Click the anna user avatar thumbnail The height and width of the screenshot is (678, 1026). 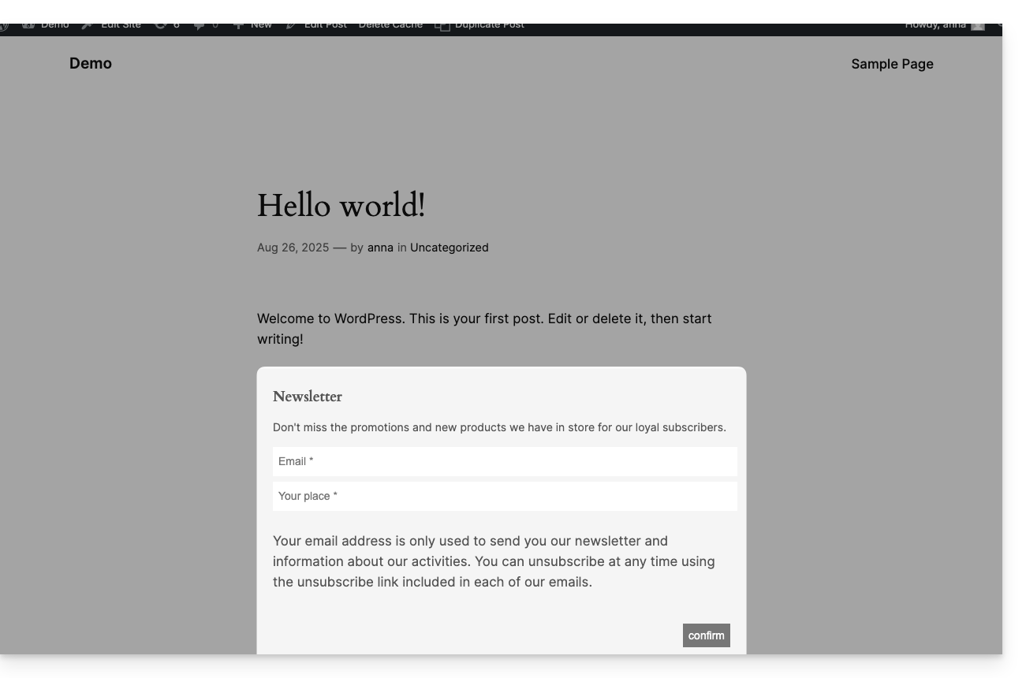pyautogui.click(x=978, y=25)
